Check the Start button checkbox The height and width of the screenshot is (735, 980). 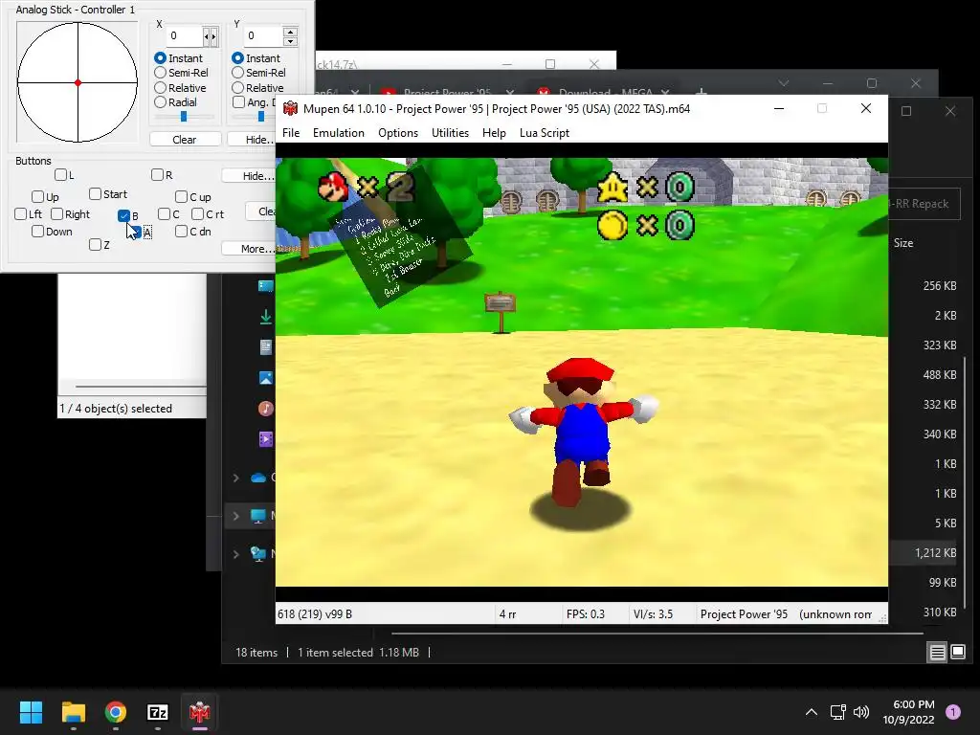click(x=95, y=194)
